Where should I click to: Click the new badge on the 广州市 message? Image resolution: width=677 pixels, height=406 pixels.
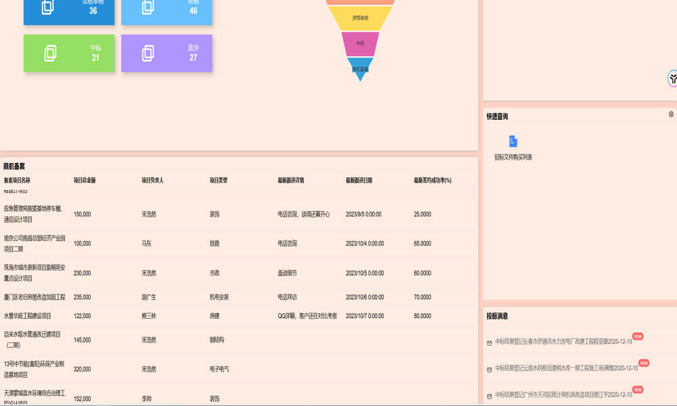(638, 390)
